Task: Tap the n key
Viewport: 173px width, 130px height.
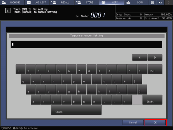Action: point(86,100)
